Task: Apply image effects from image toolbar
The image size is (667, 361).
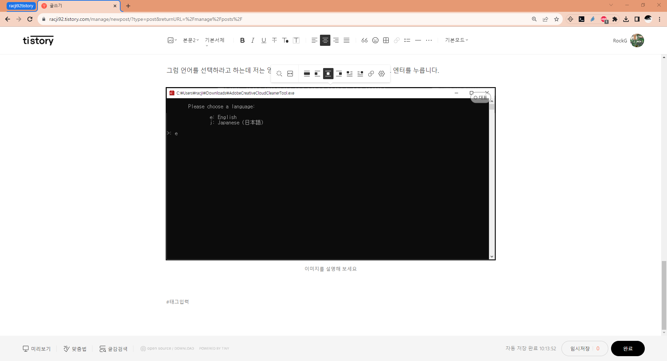Action: 279,74
